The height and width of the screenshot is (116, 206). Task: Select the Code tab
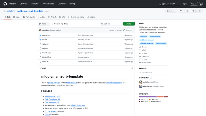point(7,17)
